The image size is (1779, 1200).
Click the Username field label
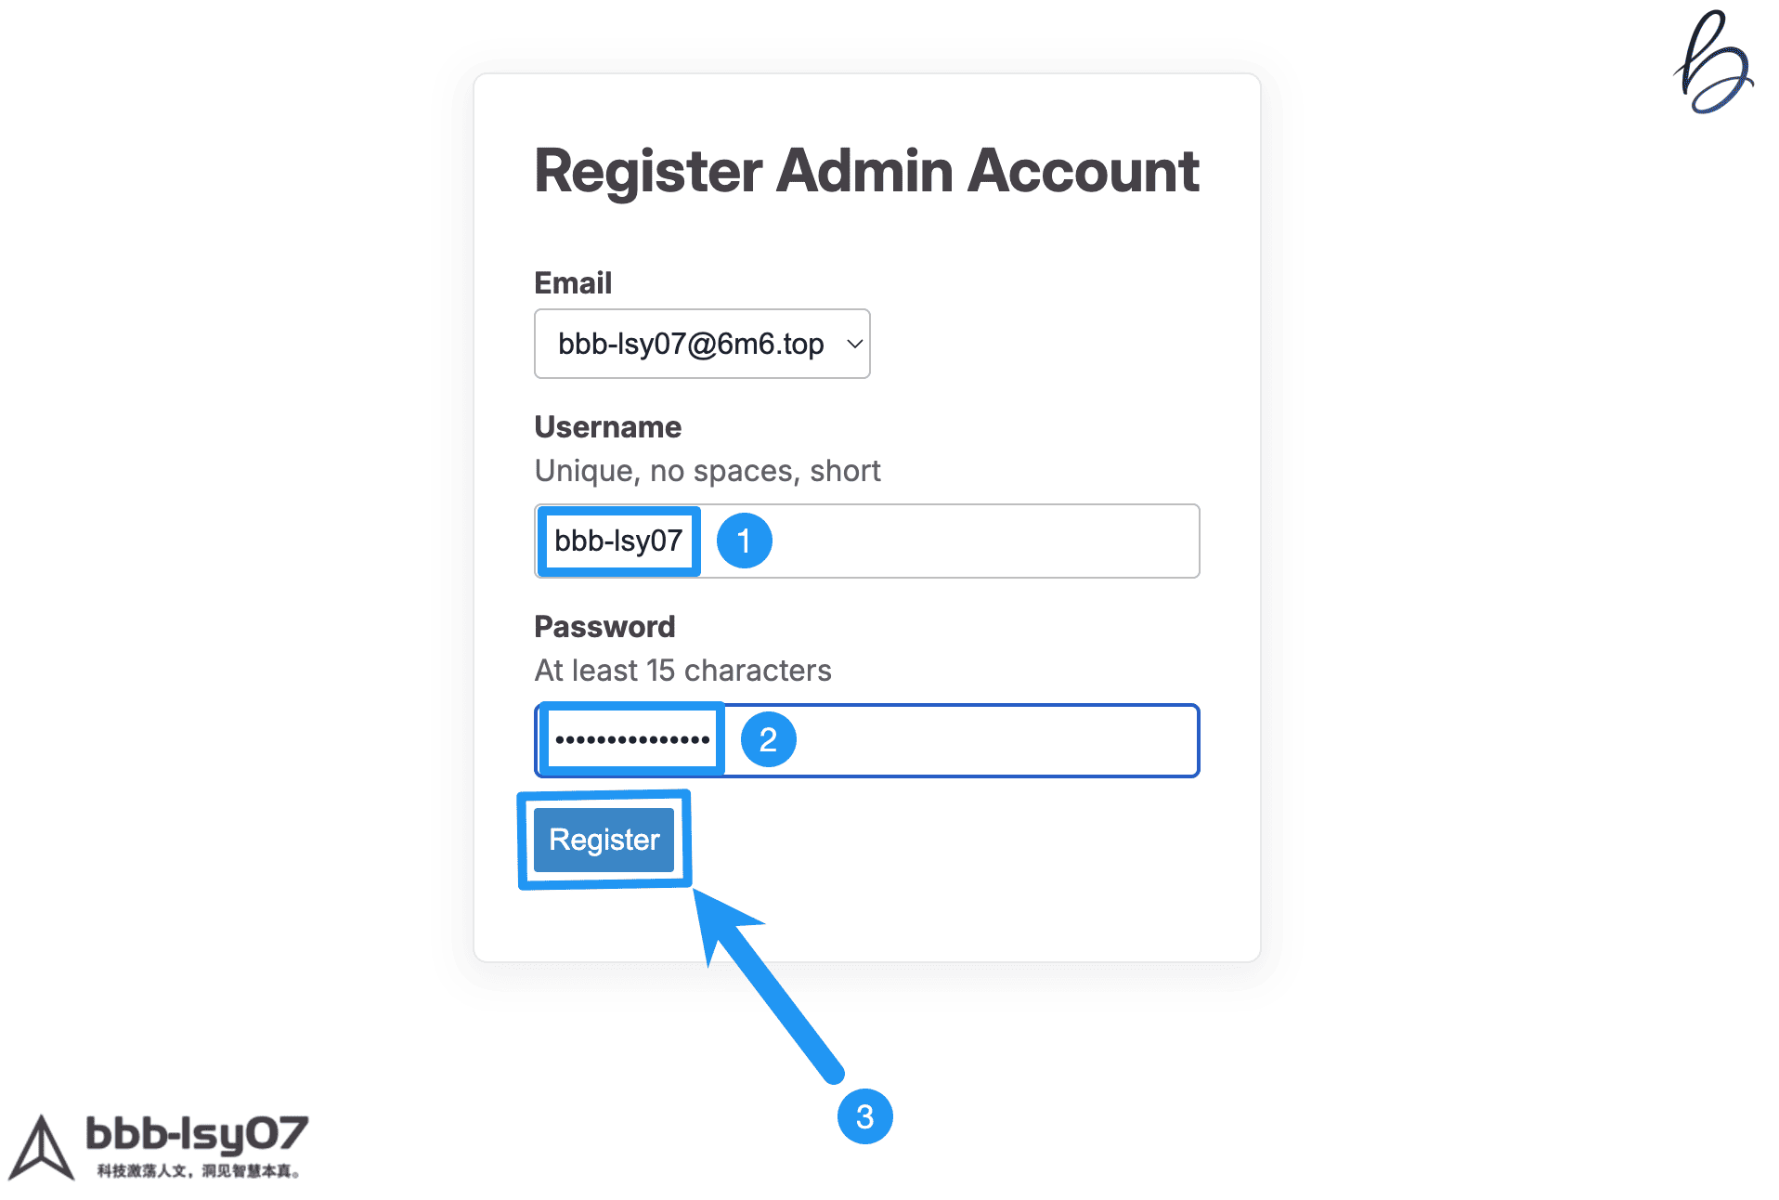click(607, 427)
